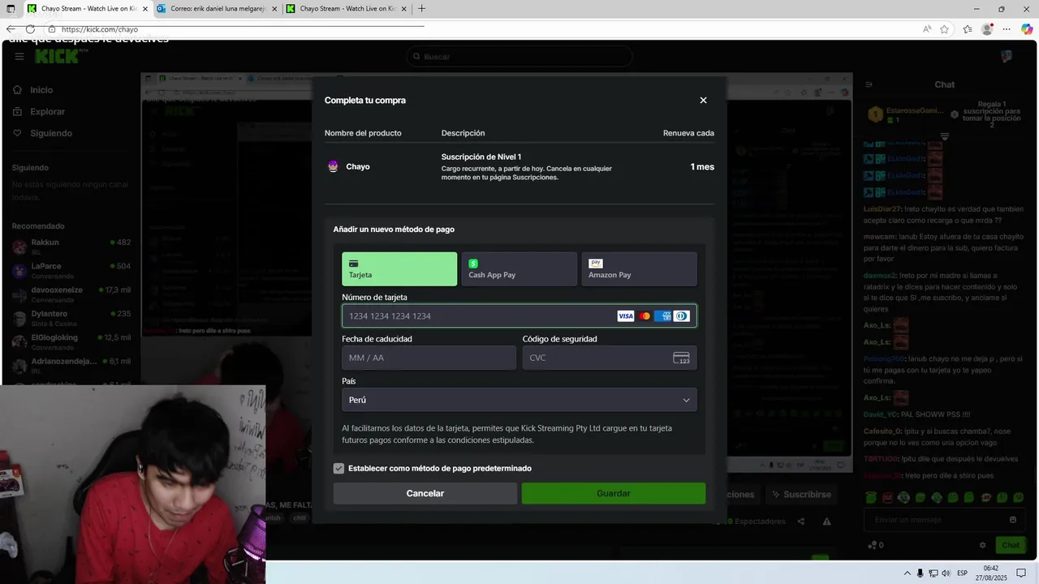
Task: Open recommended channel Rakkun
Action: (71, 247)
